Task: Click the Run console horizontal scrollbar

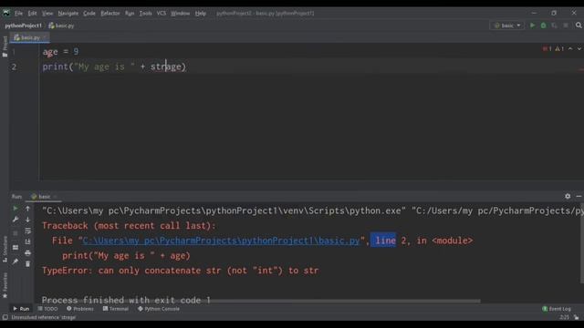Action: [345, 301]
